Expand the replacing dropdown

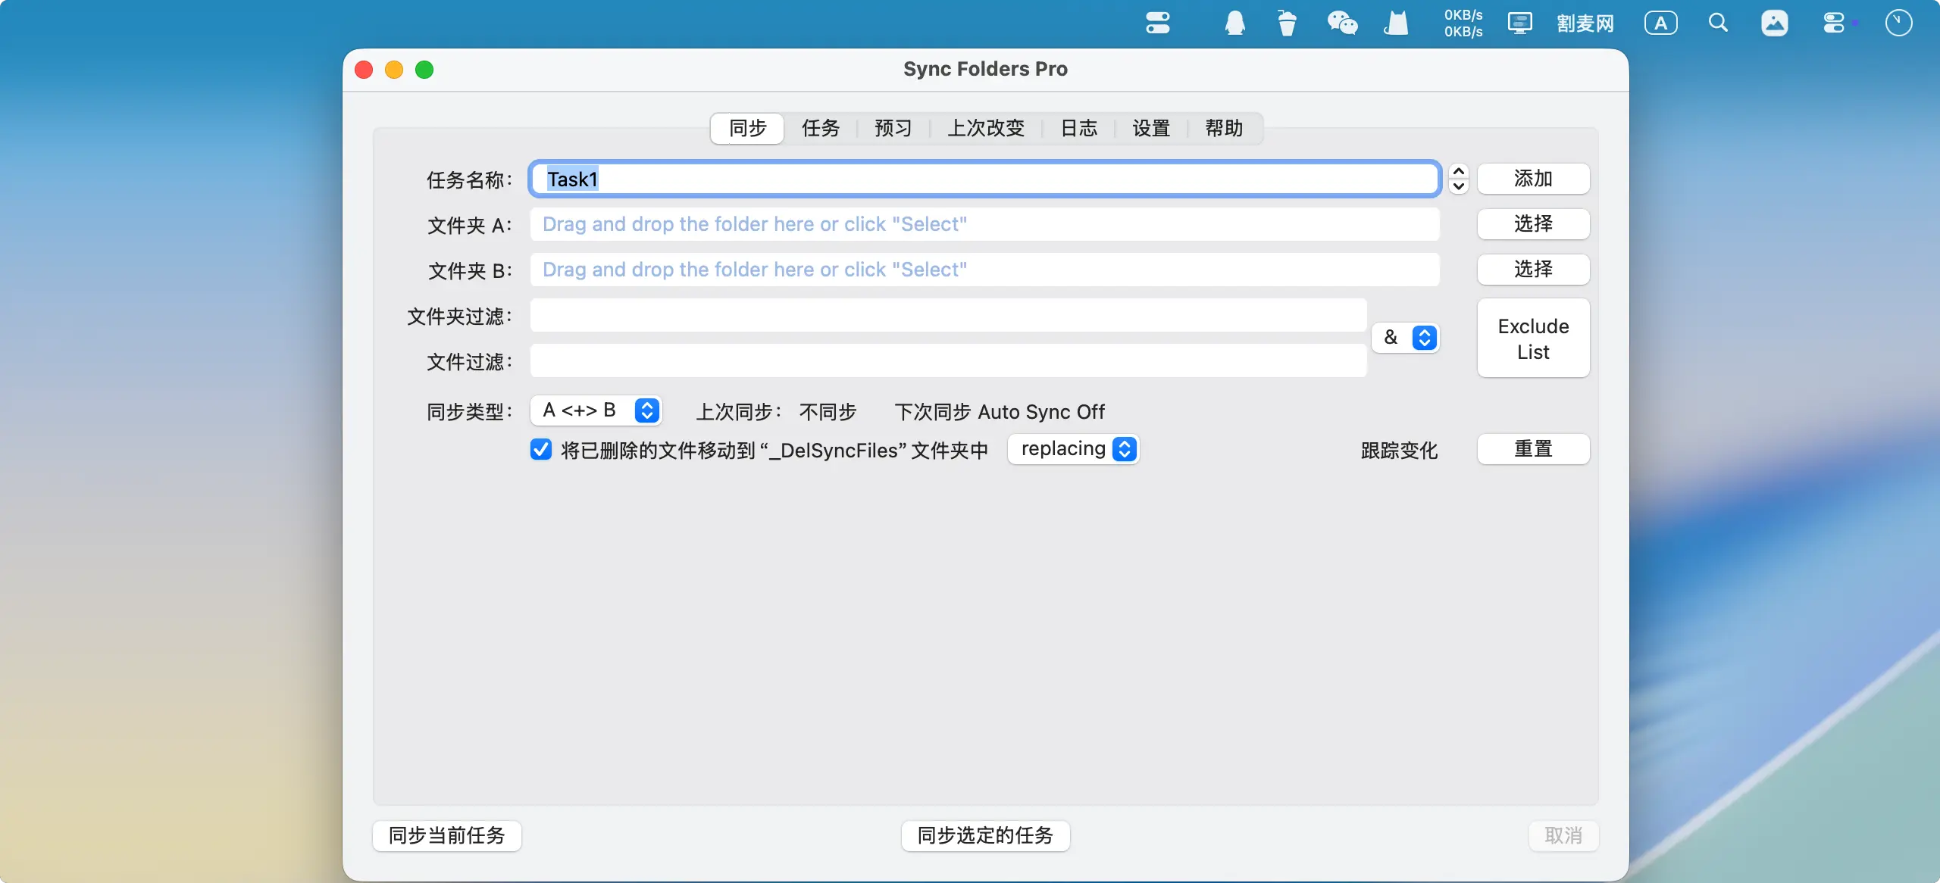point(1074,449)
